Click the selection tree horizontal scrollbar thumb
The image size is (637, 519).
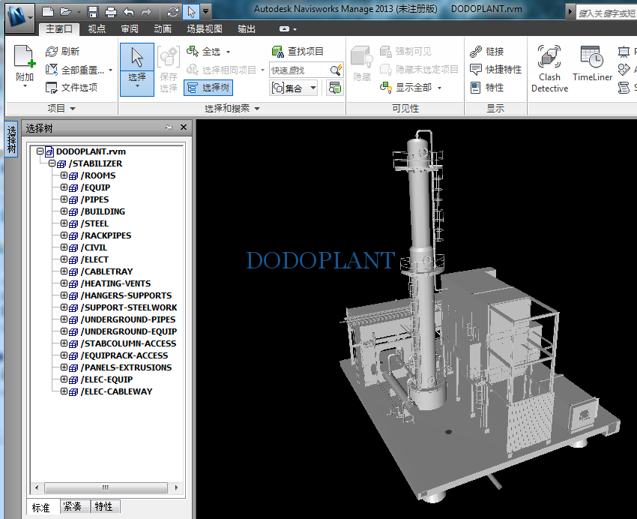[x=106, y=487]
